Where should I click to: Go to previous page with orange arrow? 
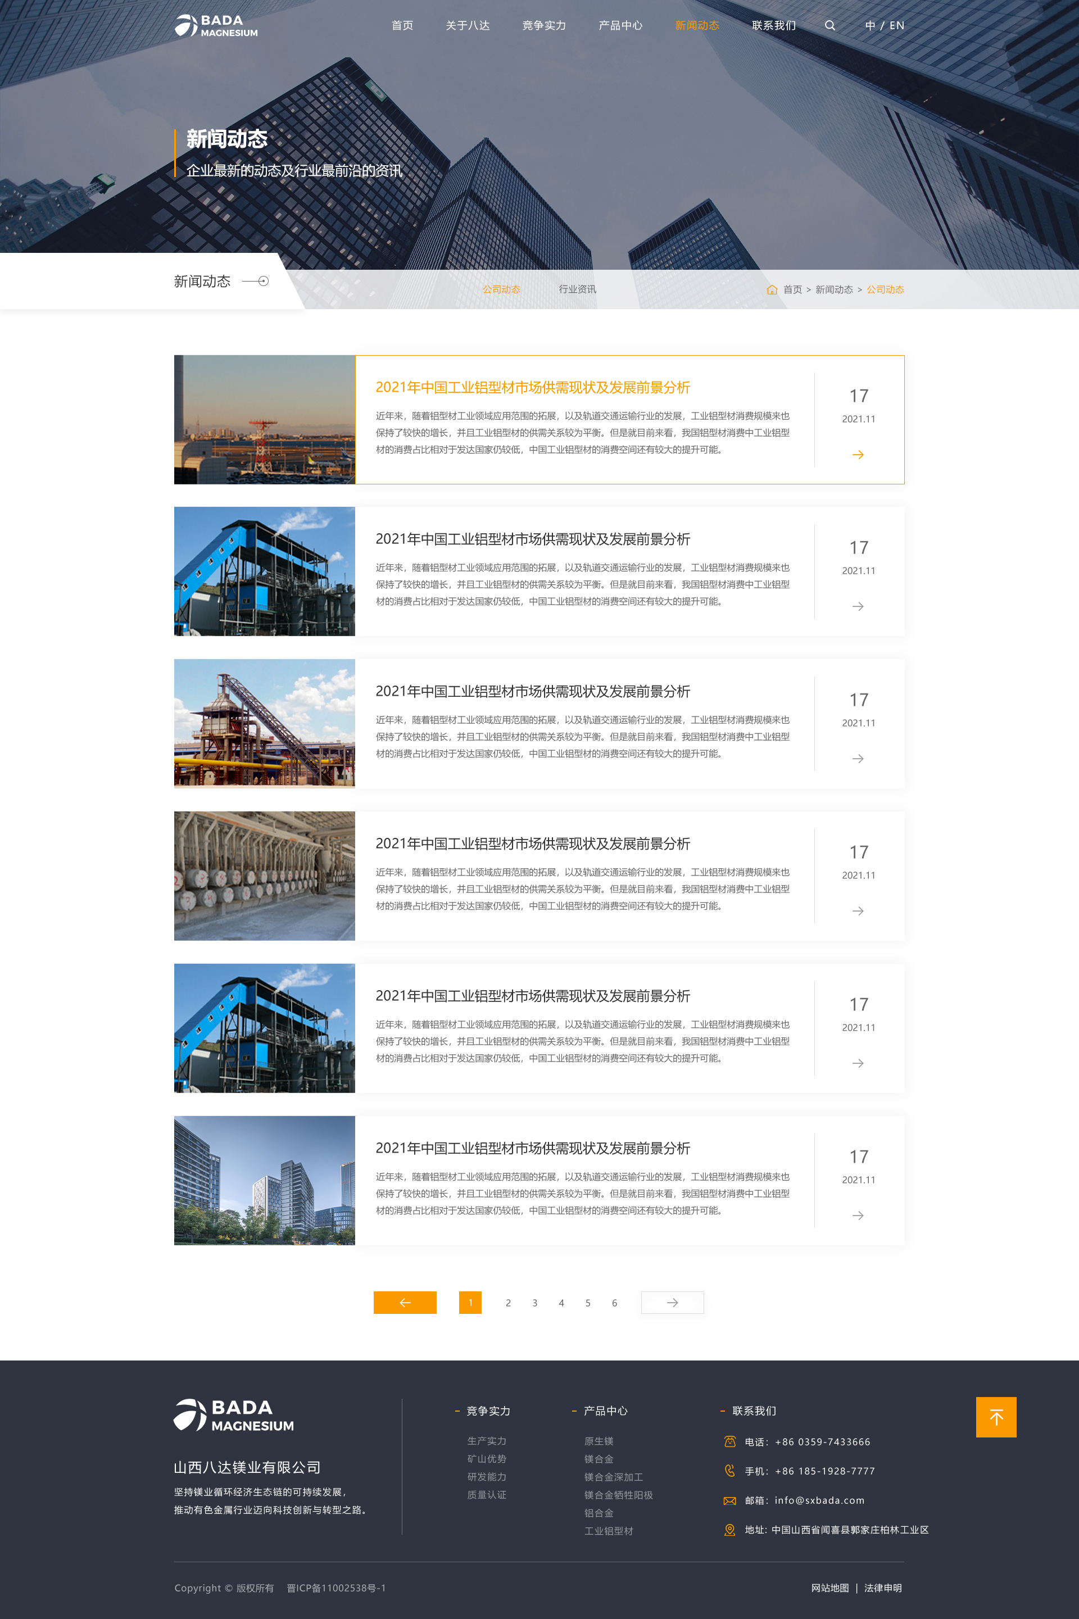[x=405, y=1303]
